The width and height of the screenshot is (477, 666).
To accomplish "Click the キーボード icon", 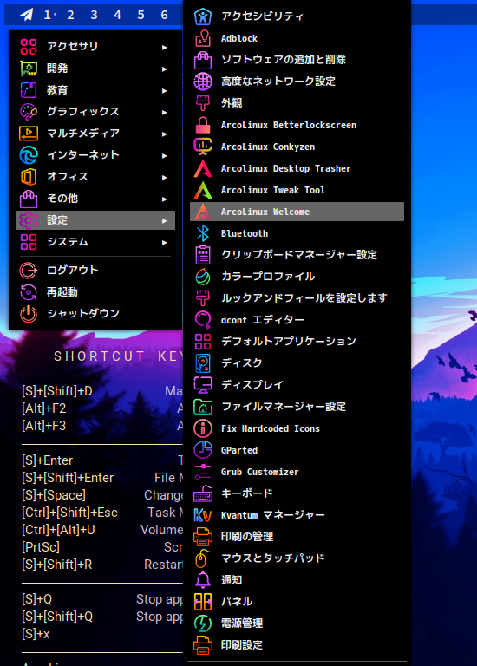I will pos(203,493).
